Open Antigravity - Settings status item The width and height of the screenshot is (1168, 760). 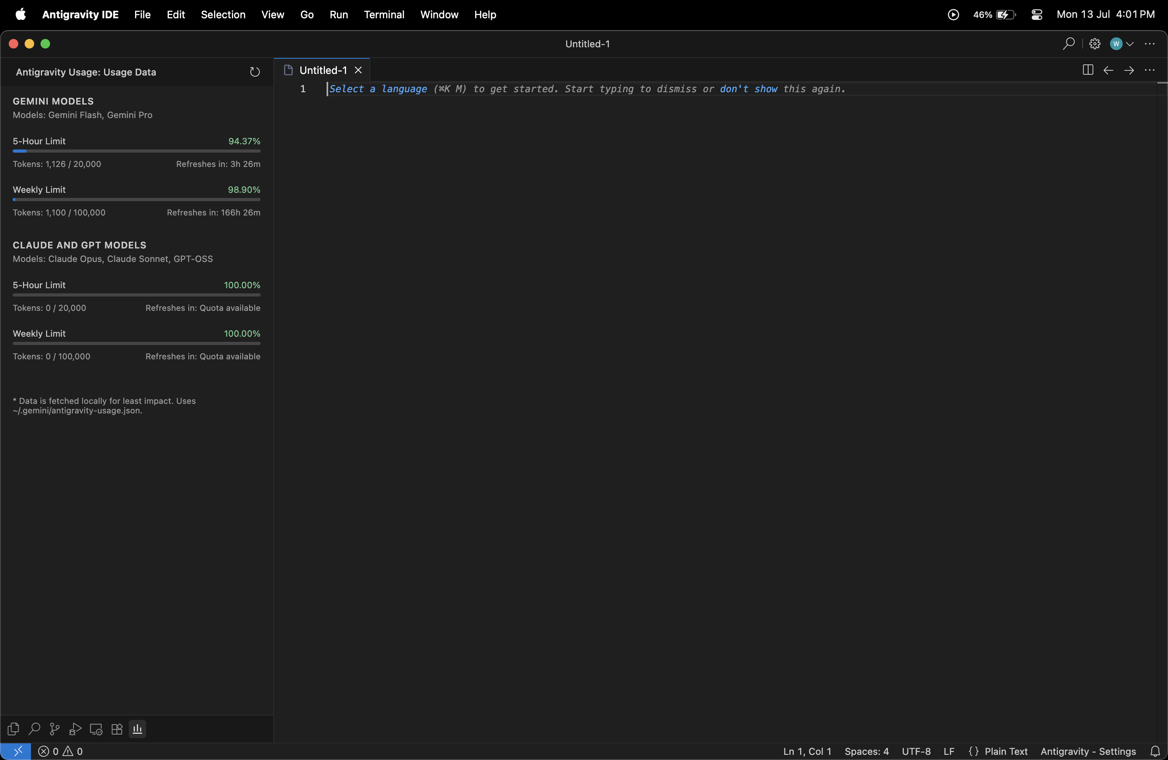point(1088,751)
